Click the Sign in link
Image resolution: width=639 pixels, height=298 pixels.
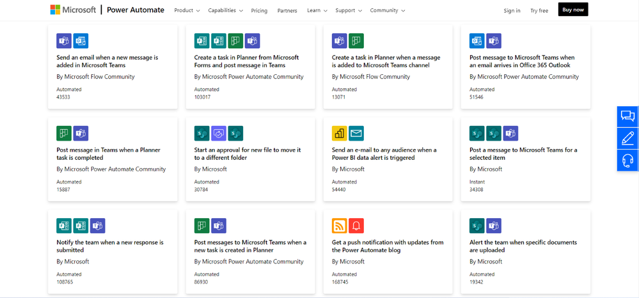(512, 11)
